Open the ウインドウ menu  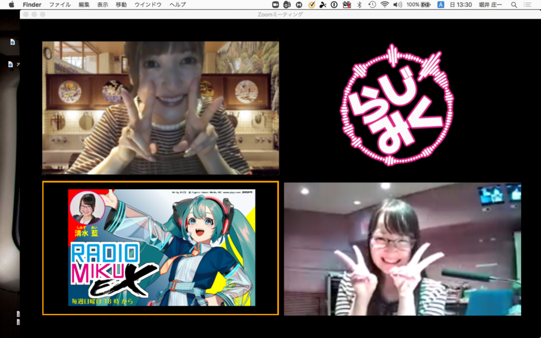[x=148, y=4]
